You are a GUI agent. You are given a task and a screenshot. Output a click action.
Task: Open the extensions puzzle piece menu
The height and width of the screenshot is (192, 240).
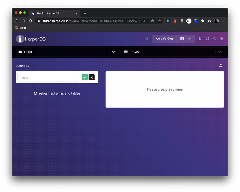click(x=202, y=21)
